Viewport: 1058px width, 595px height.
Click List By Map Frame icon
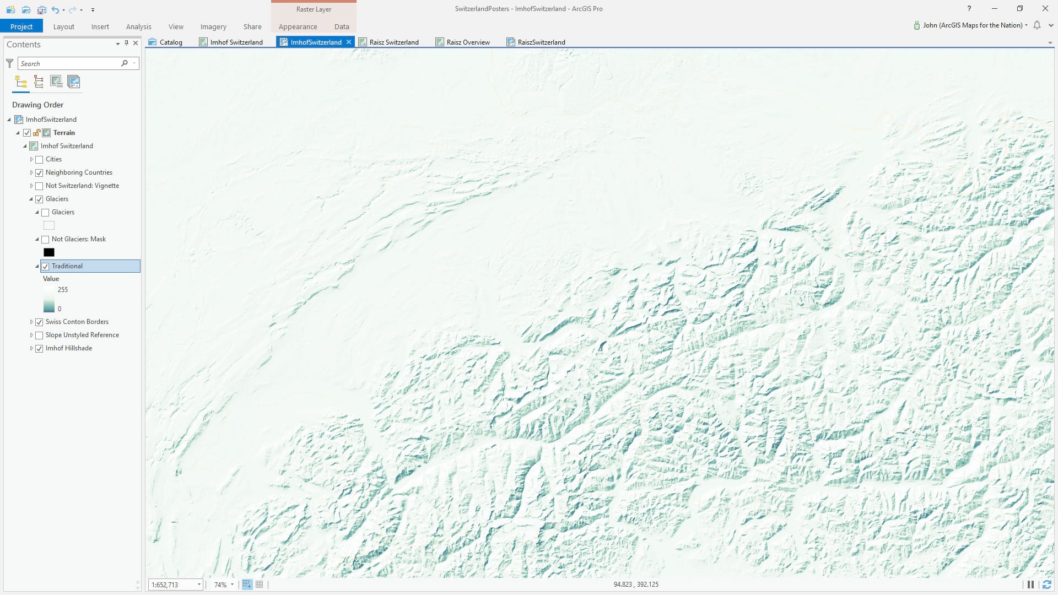(x=56, y=82)
